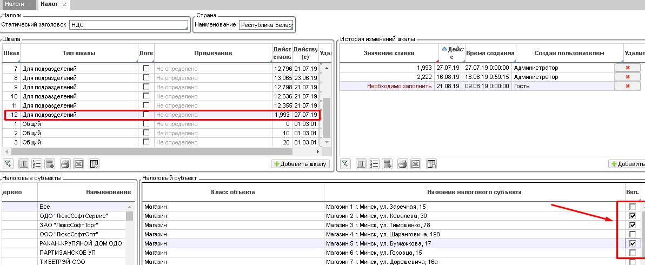This screenshot has height=265, width=645.
Task: Toggle the Доп checkbox in scale row 12
Action: (x=146, y=115)
